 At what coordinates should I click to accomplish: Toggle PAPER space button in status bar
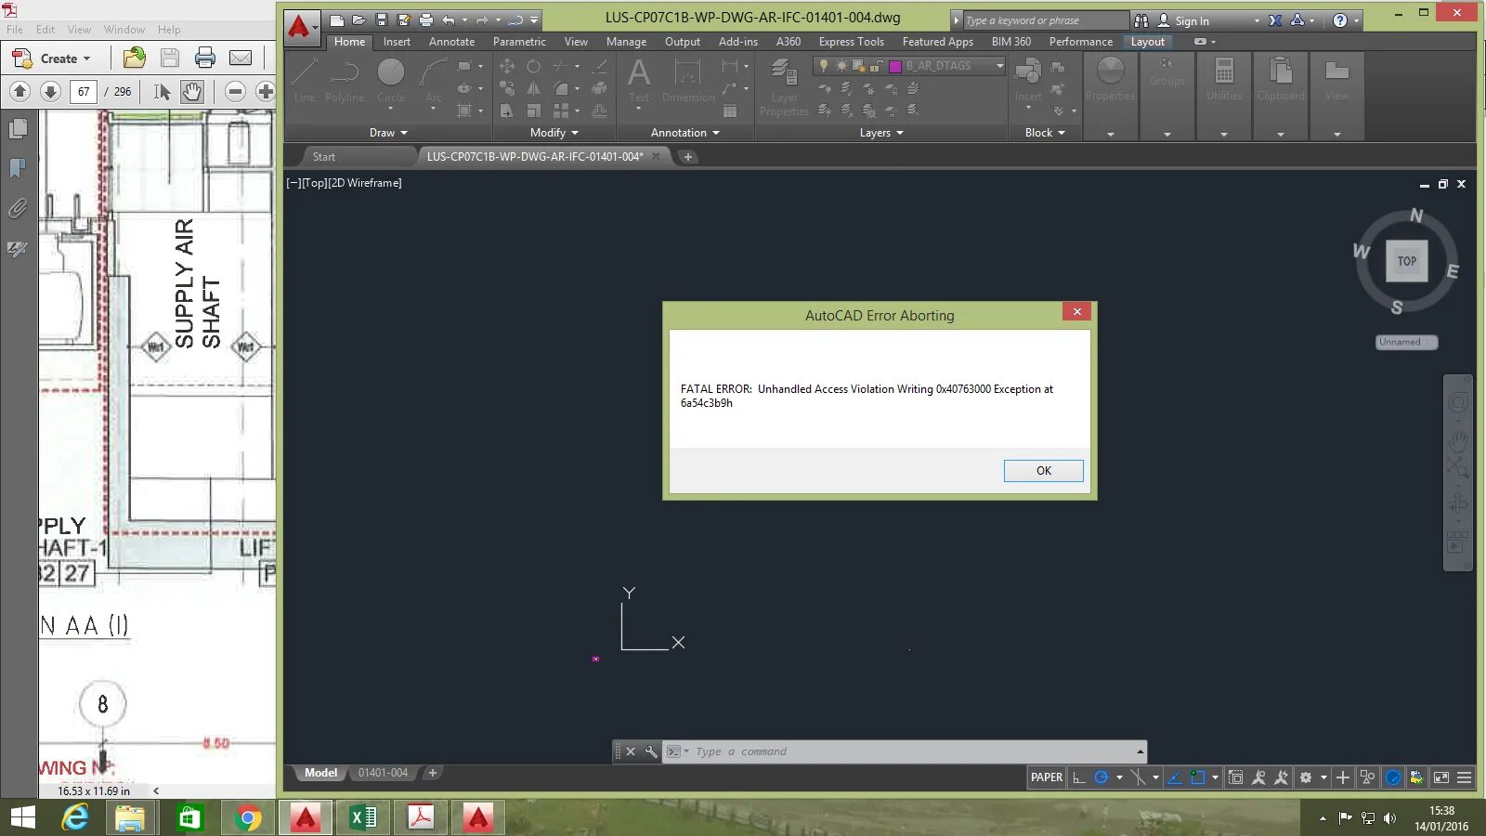(x=1046, y=777)
